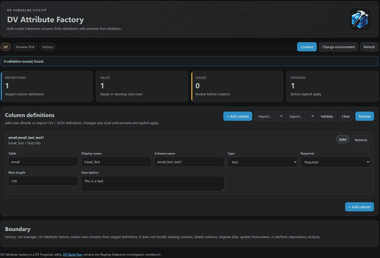Click the 'Column definitions' heading

30,115
